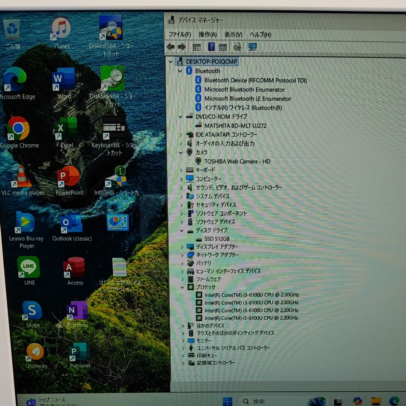Select the DESKTOP-POJQCMP root node
The width and height of the screenshot is (406, 406).
tap(211, 62)
